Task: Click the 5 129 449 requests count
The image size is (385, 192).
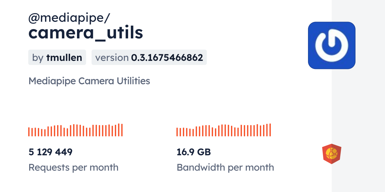Action: 51,152
